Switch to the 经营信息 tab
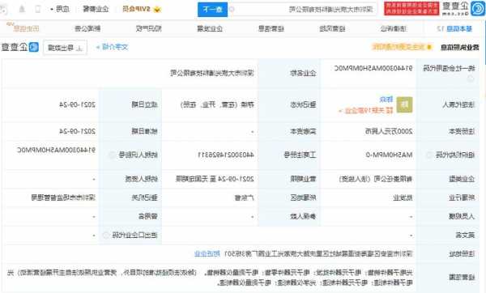 point(271,29)
